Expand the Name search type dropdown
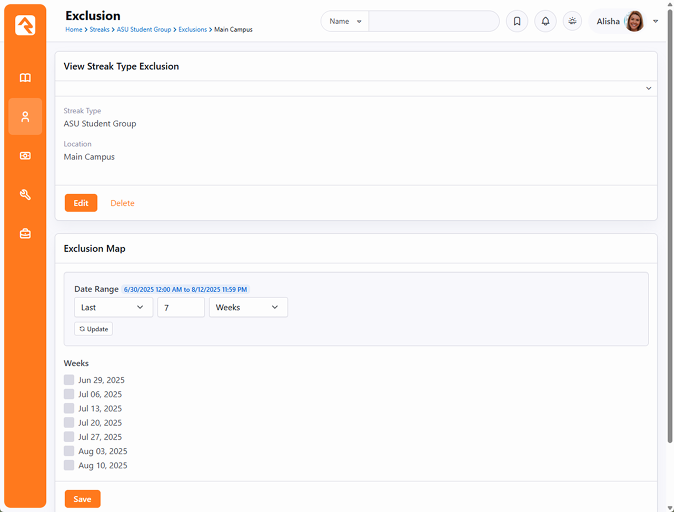The height and width of the screenshot is (512, 674). [x=345, y=22]
